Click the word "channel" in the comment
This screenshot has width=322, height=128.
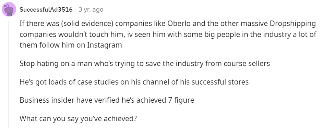tap(156, 82)
